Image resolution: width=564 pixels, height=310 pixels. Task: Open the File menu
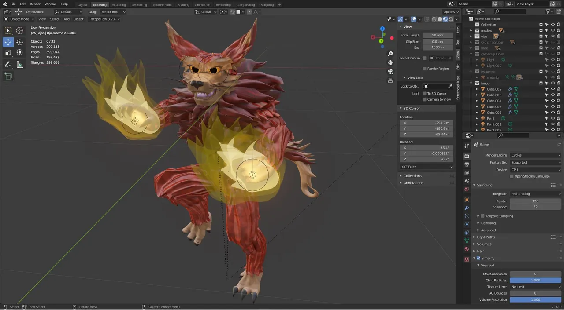tap(13, 4)
